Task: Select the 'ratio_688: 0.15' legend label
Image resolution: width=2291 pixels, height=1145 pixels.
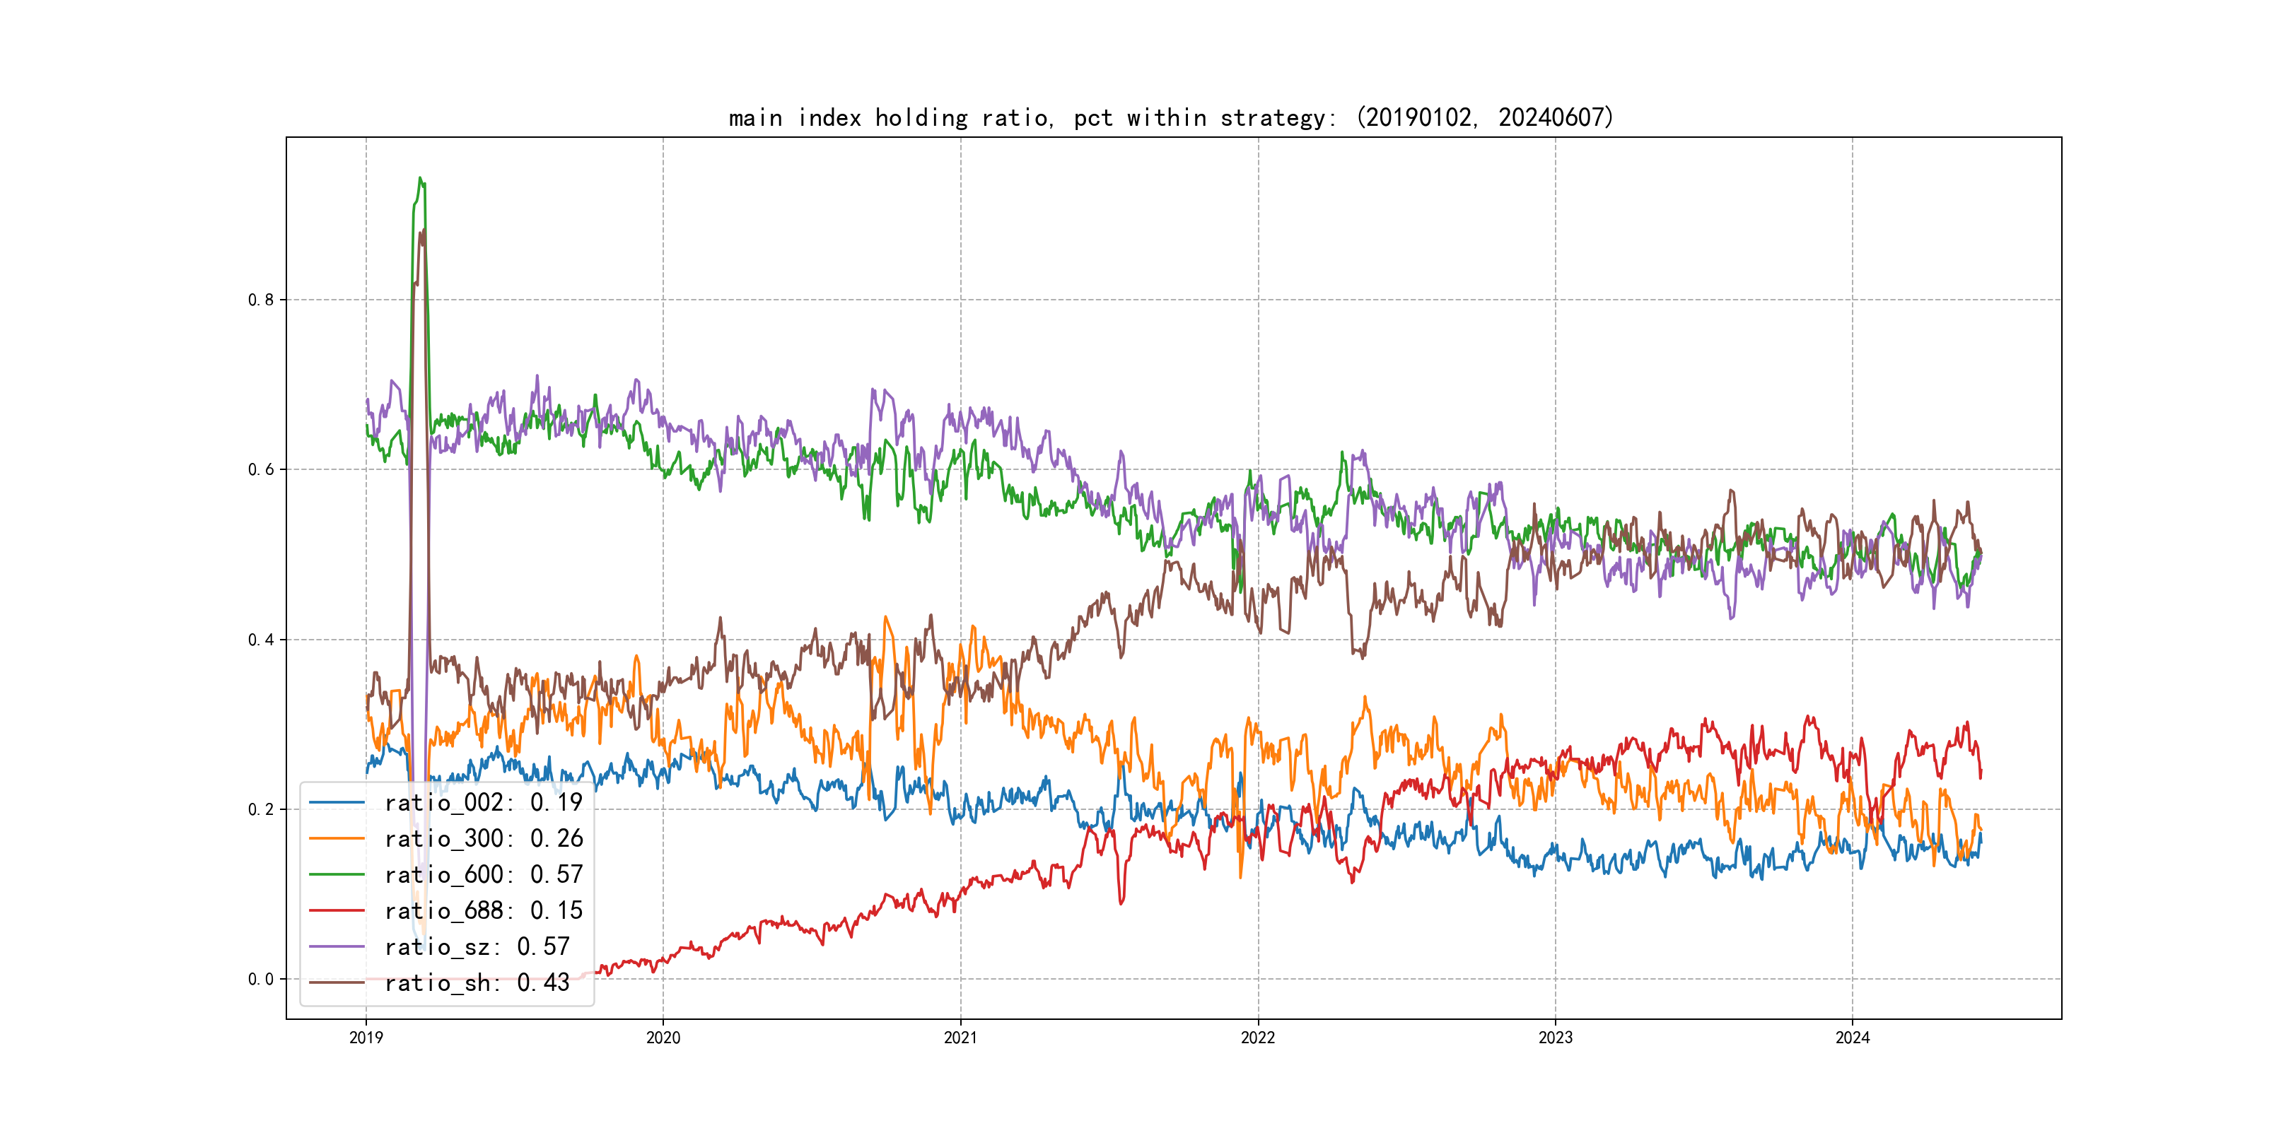Action: tap(483, 910)
